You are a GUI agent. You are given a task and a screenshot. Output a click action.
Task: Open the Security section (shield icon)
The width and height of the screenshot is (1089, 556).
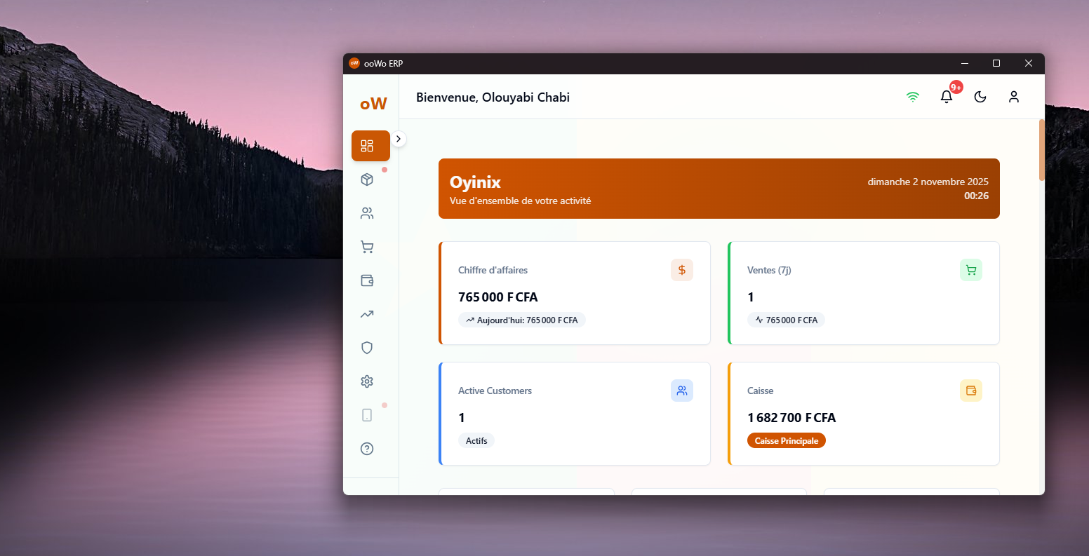[366, 348]
